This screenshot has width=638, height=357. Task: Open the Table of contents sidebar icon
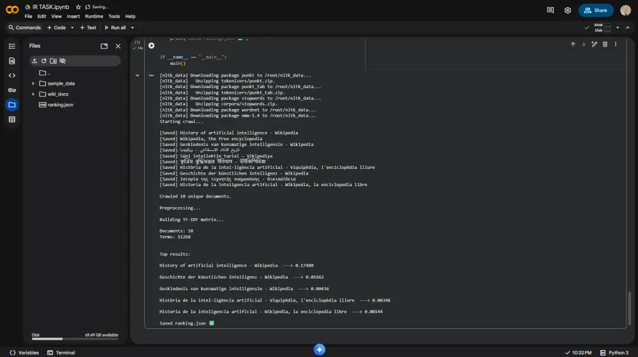pyautogui.click(x=11, y=46)
